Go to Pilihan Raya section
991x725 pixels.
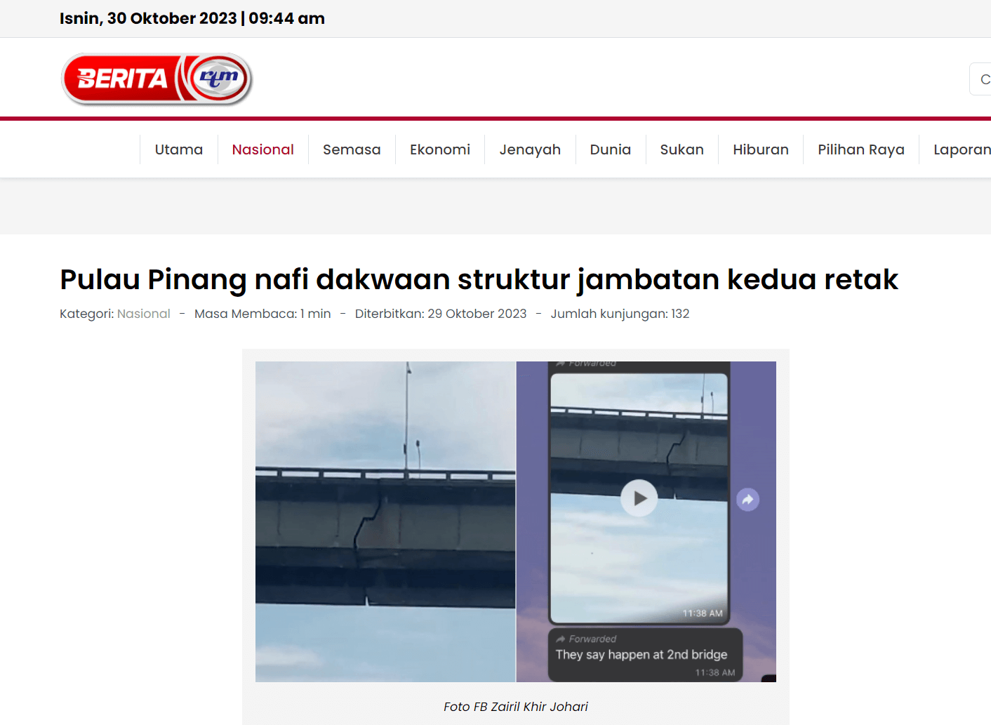tap(860, 149)
